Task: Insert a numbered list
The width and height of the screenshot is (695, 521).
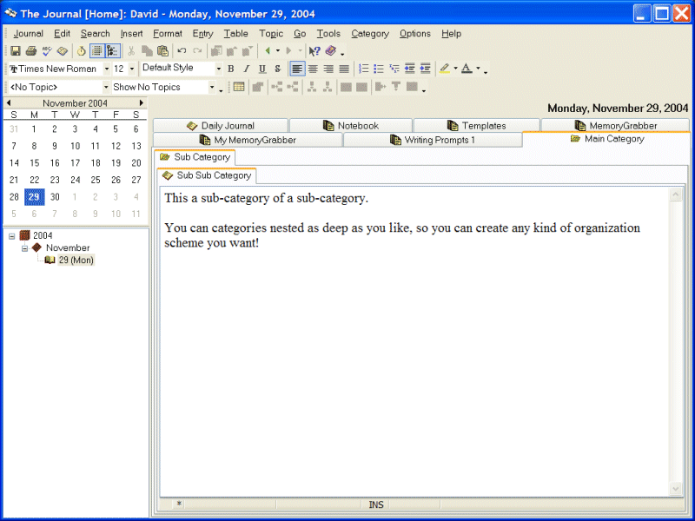Action: click(x=364, y=69)
